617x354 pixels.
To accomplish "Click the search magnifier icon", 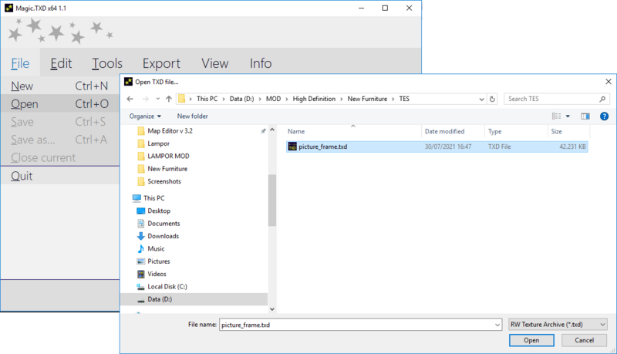I will pos(602,99).
